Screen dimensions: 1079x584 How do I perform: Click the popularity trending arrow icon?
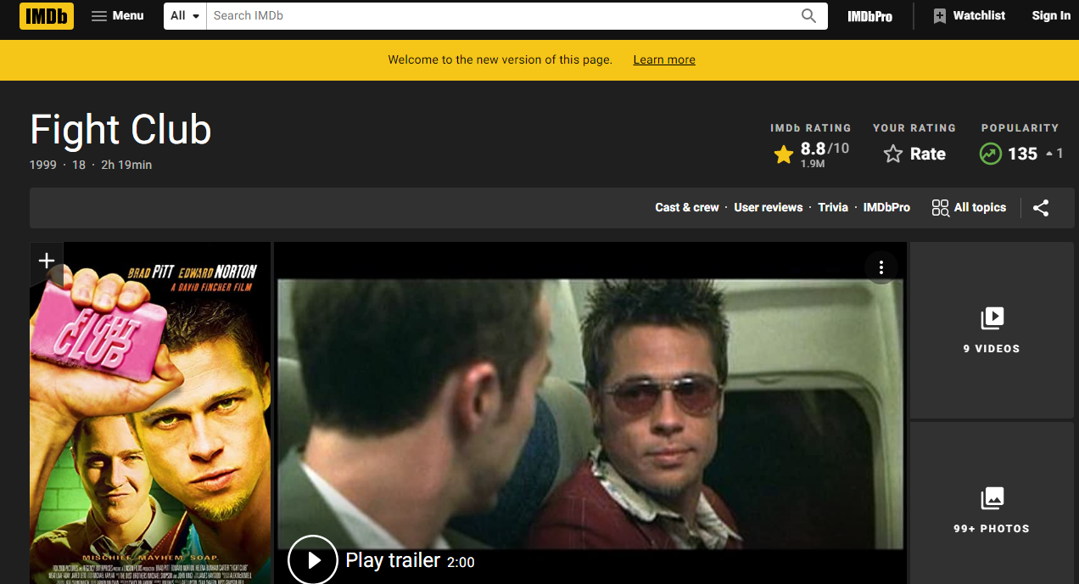[990, 154]
